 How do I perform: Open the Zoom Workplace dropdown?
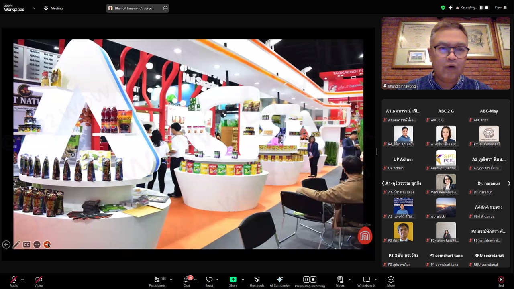(34, 8)
